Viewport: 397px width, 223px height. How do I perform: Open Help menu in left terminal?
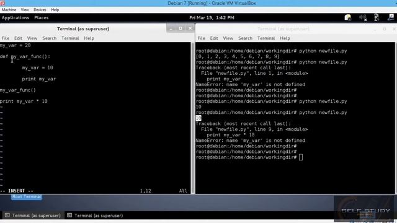(x=89, y=38)
